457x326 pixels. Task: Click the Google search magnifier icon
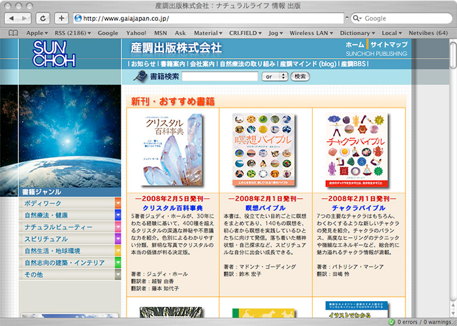[x=356, y=18]
